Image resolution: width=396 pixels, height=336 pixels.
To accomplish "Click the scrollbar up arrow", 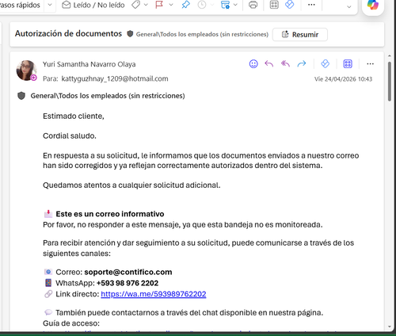I will point(390,56).
